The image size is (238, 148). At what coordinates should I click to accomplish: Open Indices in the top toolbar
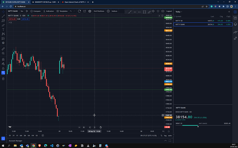[x=115, y=11]
